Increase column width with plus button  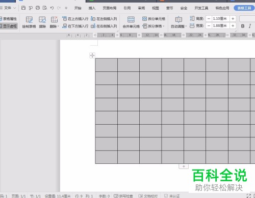click(233, 26)
